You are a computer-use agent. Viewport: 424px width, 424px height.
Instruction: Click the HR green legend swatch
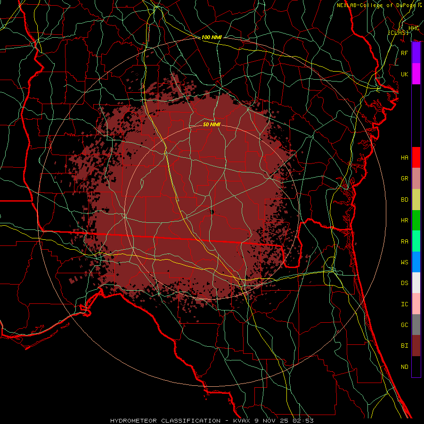pos(416,220)
